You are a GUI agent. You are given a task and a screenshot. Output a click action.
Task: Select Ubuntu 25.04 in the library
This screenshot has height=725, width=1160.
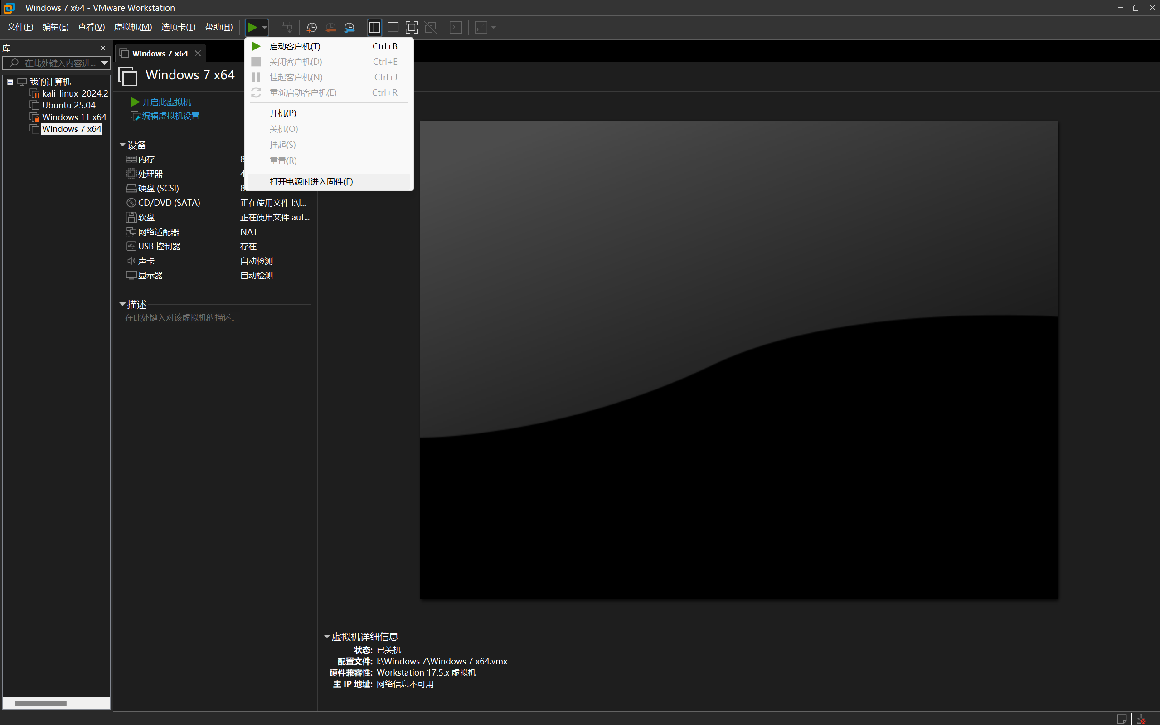tap(68, 106)
